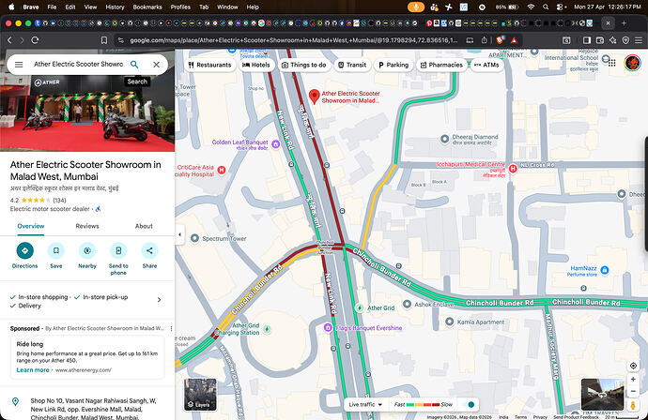Click the Maps search input field

pyautogui.click(x=79, y=65)
